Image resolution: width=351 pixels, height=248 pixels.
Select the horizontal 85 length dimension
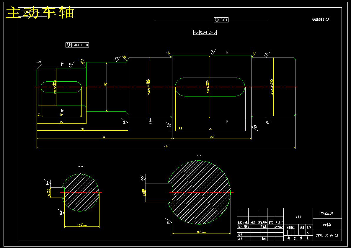coord(62,122)
